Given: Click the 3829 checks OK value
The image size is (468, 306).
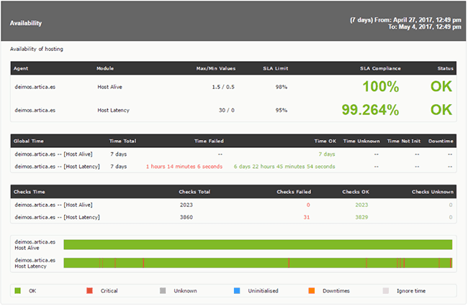Looking at the screenshot, I should [x=361, y=218].
